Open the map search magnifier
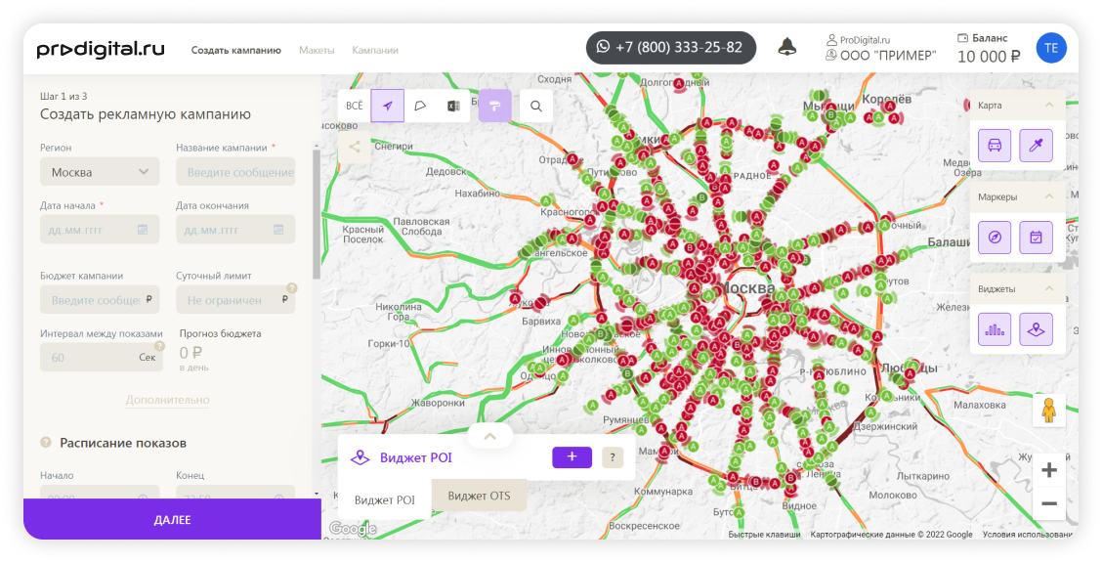 pos(536,107)
